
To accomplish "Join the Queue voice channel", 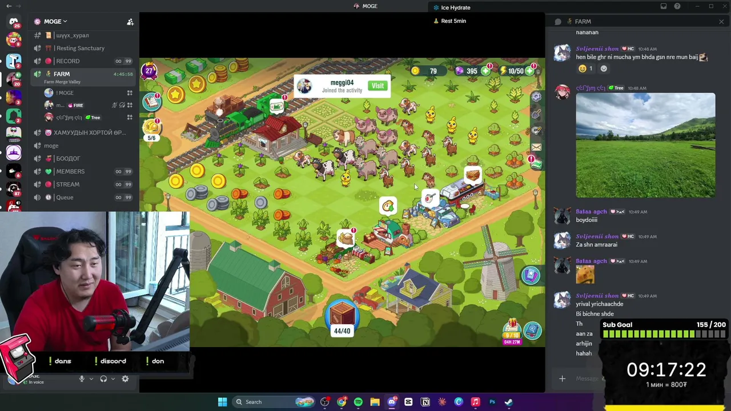I will pos(85,198).
